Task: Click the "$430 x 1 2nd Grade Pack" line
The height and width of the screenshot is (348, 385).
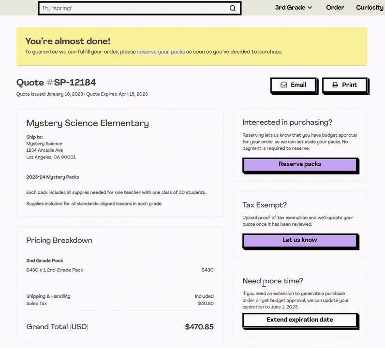Action: 55,270
